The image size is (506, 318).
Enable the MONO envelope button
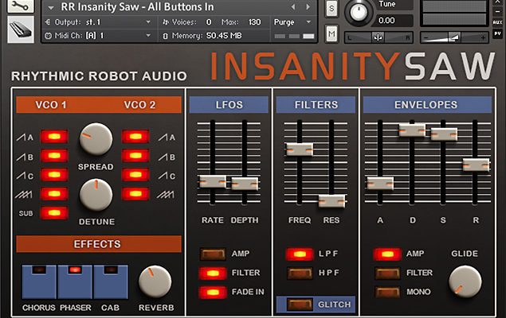point(387,292)
